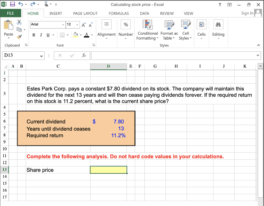Select the Bold formatting icon
This screenshot has width=264, height=206.
click(34, 35)
